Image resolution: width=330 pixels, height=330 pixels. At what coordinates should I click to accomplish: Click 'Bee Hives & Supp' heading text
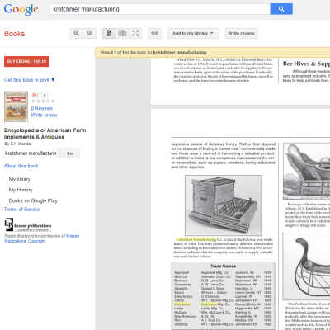click(306, 64)
